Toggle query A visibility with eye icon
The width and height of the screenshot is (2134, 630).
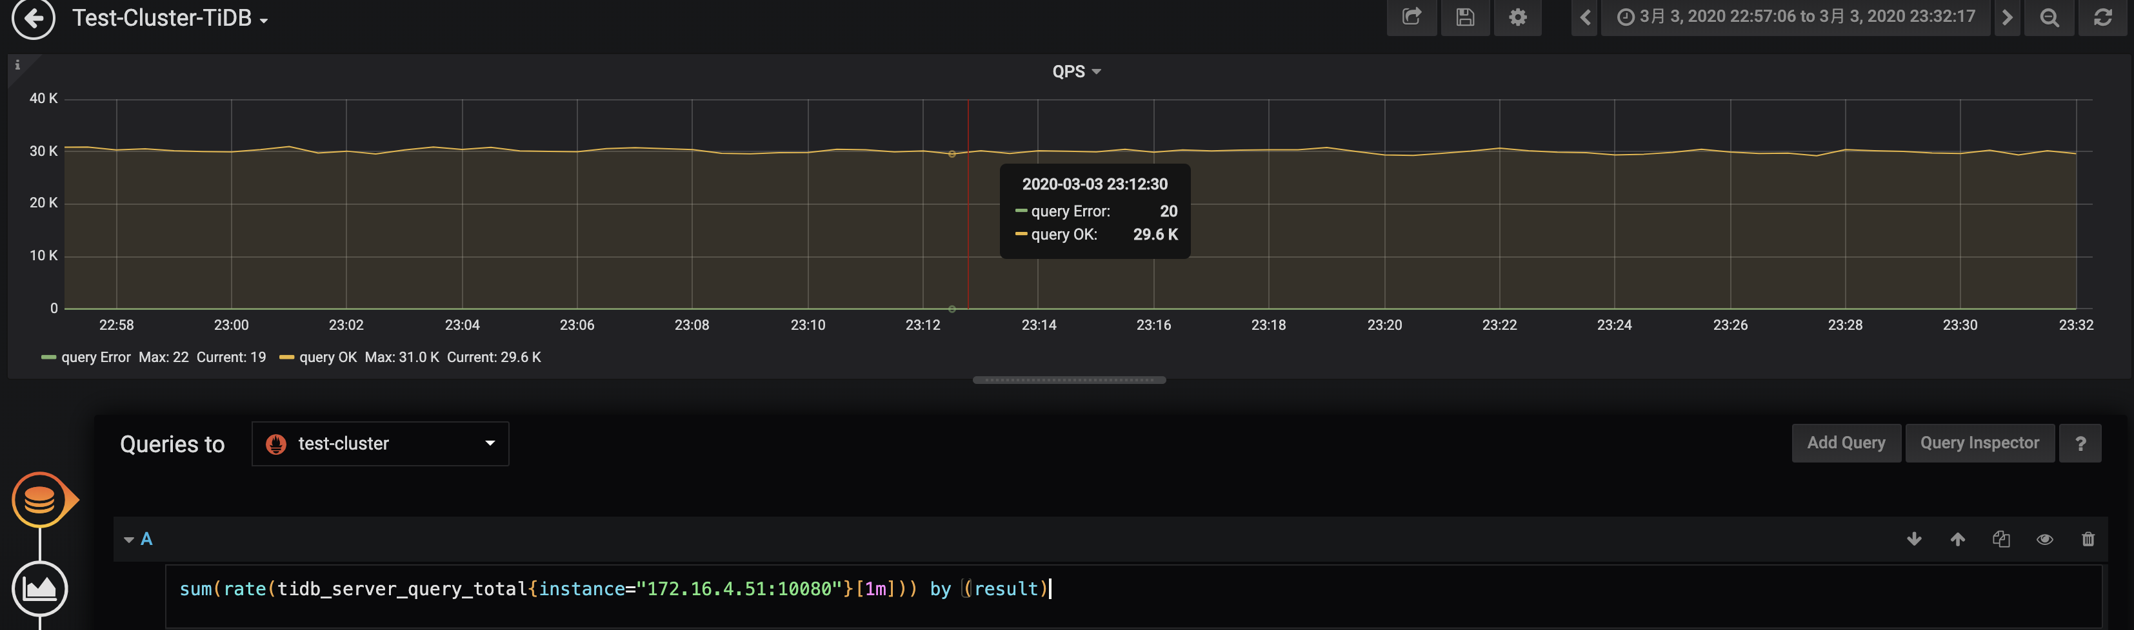click(2044, 539)
